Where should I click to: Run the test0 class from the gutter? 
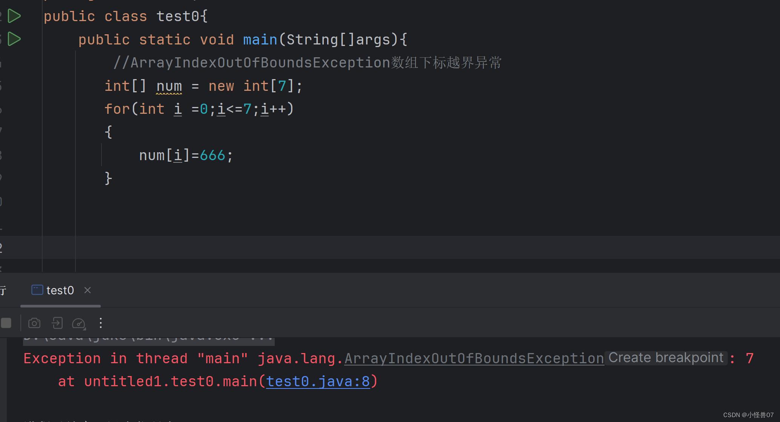tap(14, 16)
